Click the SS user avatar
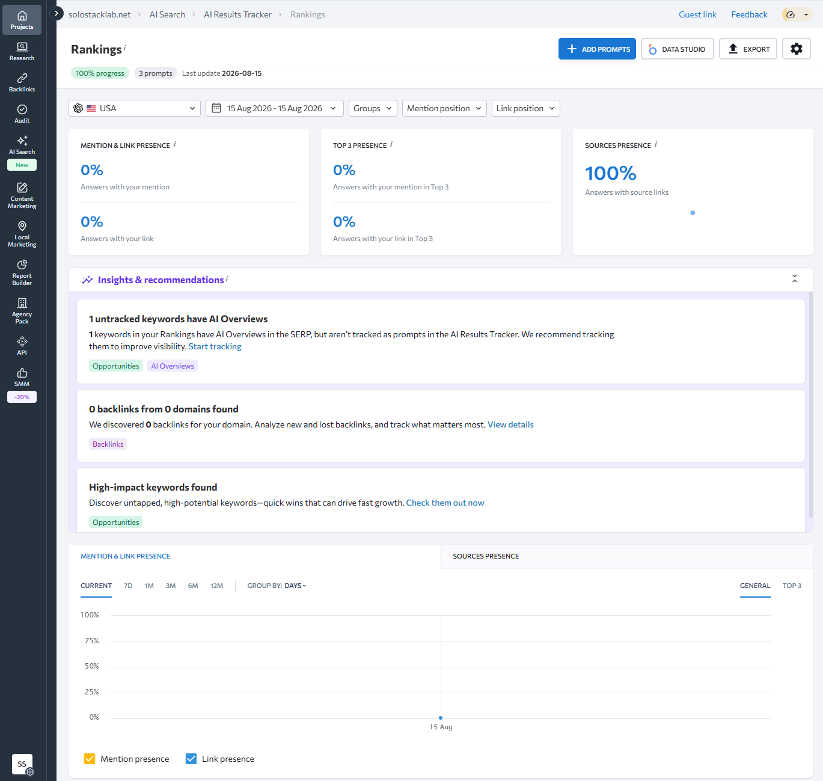 coord(22,764)
